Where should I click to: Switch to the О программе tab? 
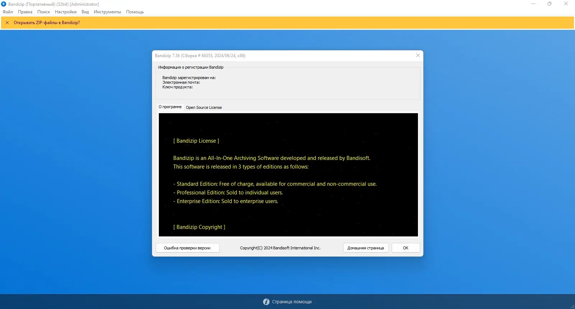tap(170, 107)
